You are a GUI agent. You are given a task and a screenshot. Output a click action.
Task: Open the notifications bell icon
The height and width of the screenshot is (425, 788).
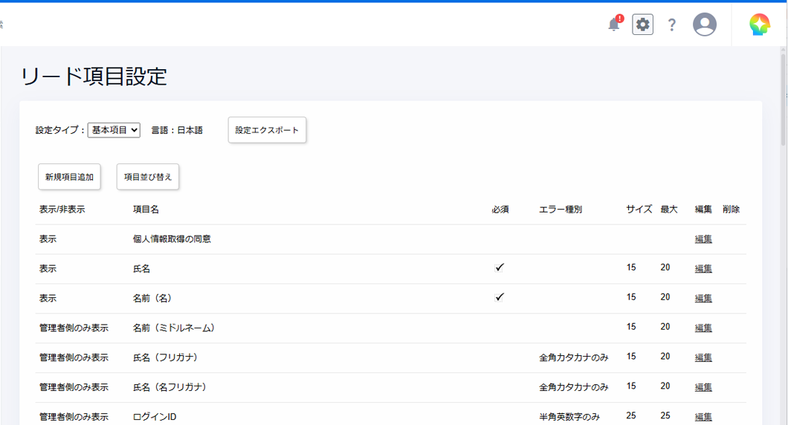(614, 24)
